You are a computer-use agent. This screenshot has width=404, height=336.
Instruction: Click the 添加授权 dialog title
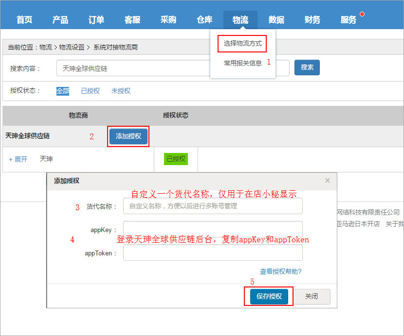pyautogui.click(x=67, y=181)
